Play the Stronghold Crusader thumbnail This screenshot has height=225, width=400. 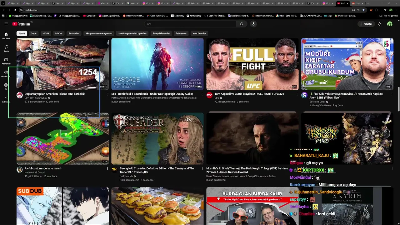click(x=157, y=138)
